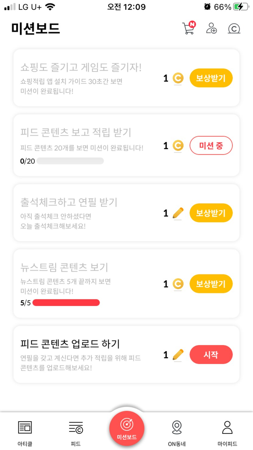Screen dimensions: 253x450
Task: Tap the coin icon on feed content mission
Action: (x=178, y=146)
